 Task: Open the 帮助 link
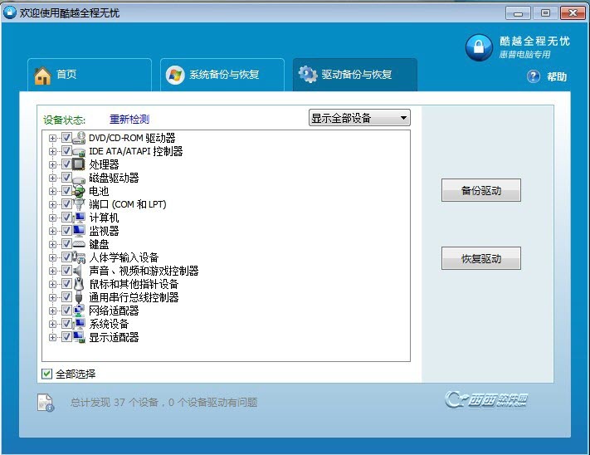[557, 76]
